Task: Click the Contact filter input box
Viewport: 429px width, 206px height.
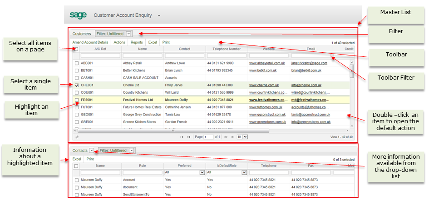Action: [x=185, y=55]
